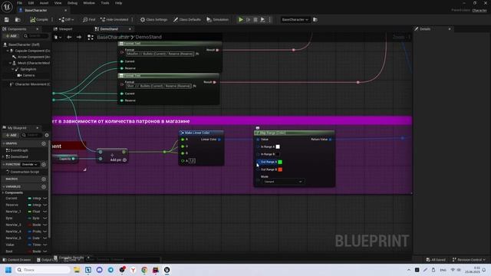Image resolution: width=491 pixels, height=276 pixels.
Task: Toggle visibility eye of Byte variable
Action: 45,218
